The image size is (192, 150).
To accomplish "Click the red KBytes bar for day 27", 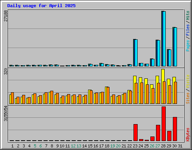I will pos(158,133).
